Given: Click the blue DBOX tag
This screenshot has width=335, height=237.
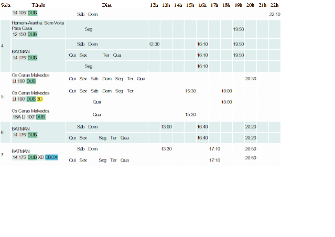Looking at the screenshot, I should 51,157.
